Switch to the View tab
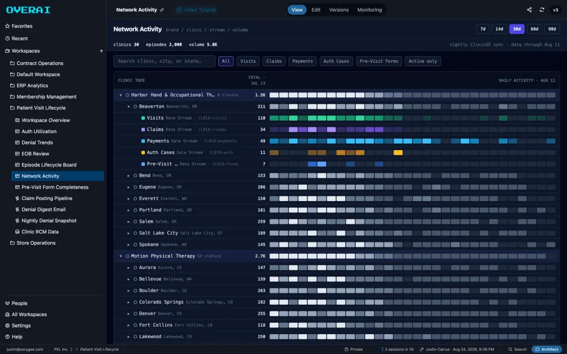This screenshot has width=567, height=354. [x=297, y=10]
